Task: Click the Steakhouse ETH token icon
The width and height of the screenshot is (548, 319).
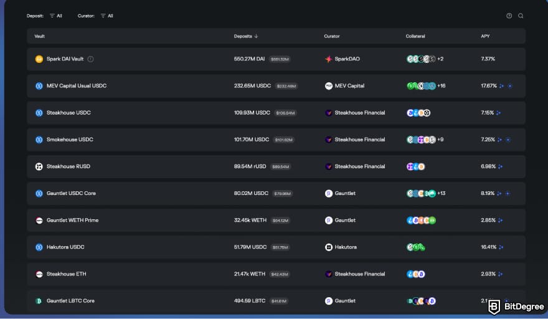Action: tap(39, 274)
